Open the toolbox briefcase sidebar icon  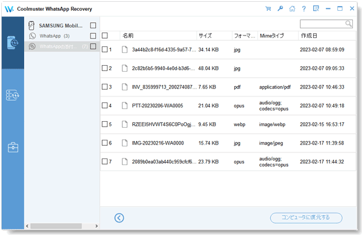click(13, 148)
